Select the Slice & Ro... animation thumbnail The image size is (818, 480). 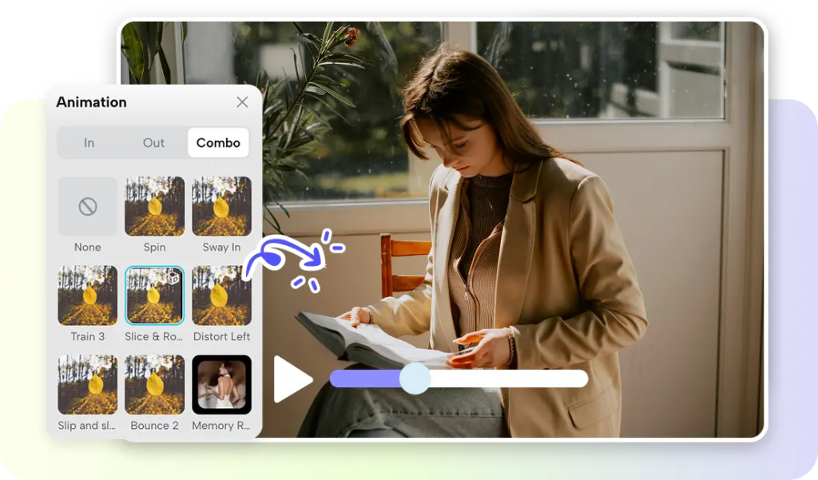click(x=154, y=296)
